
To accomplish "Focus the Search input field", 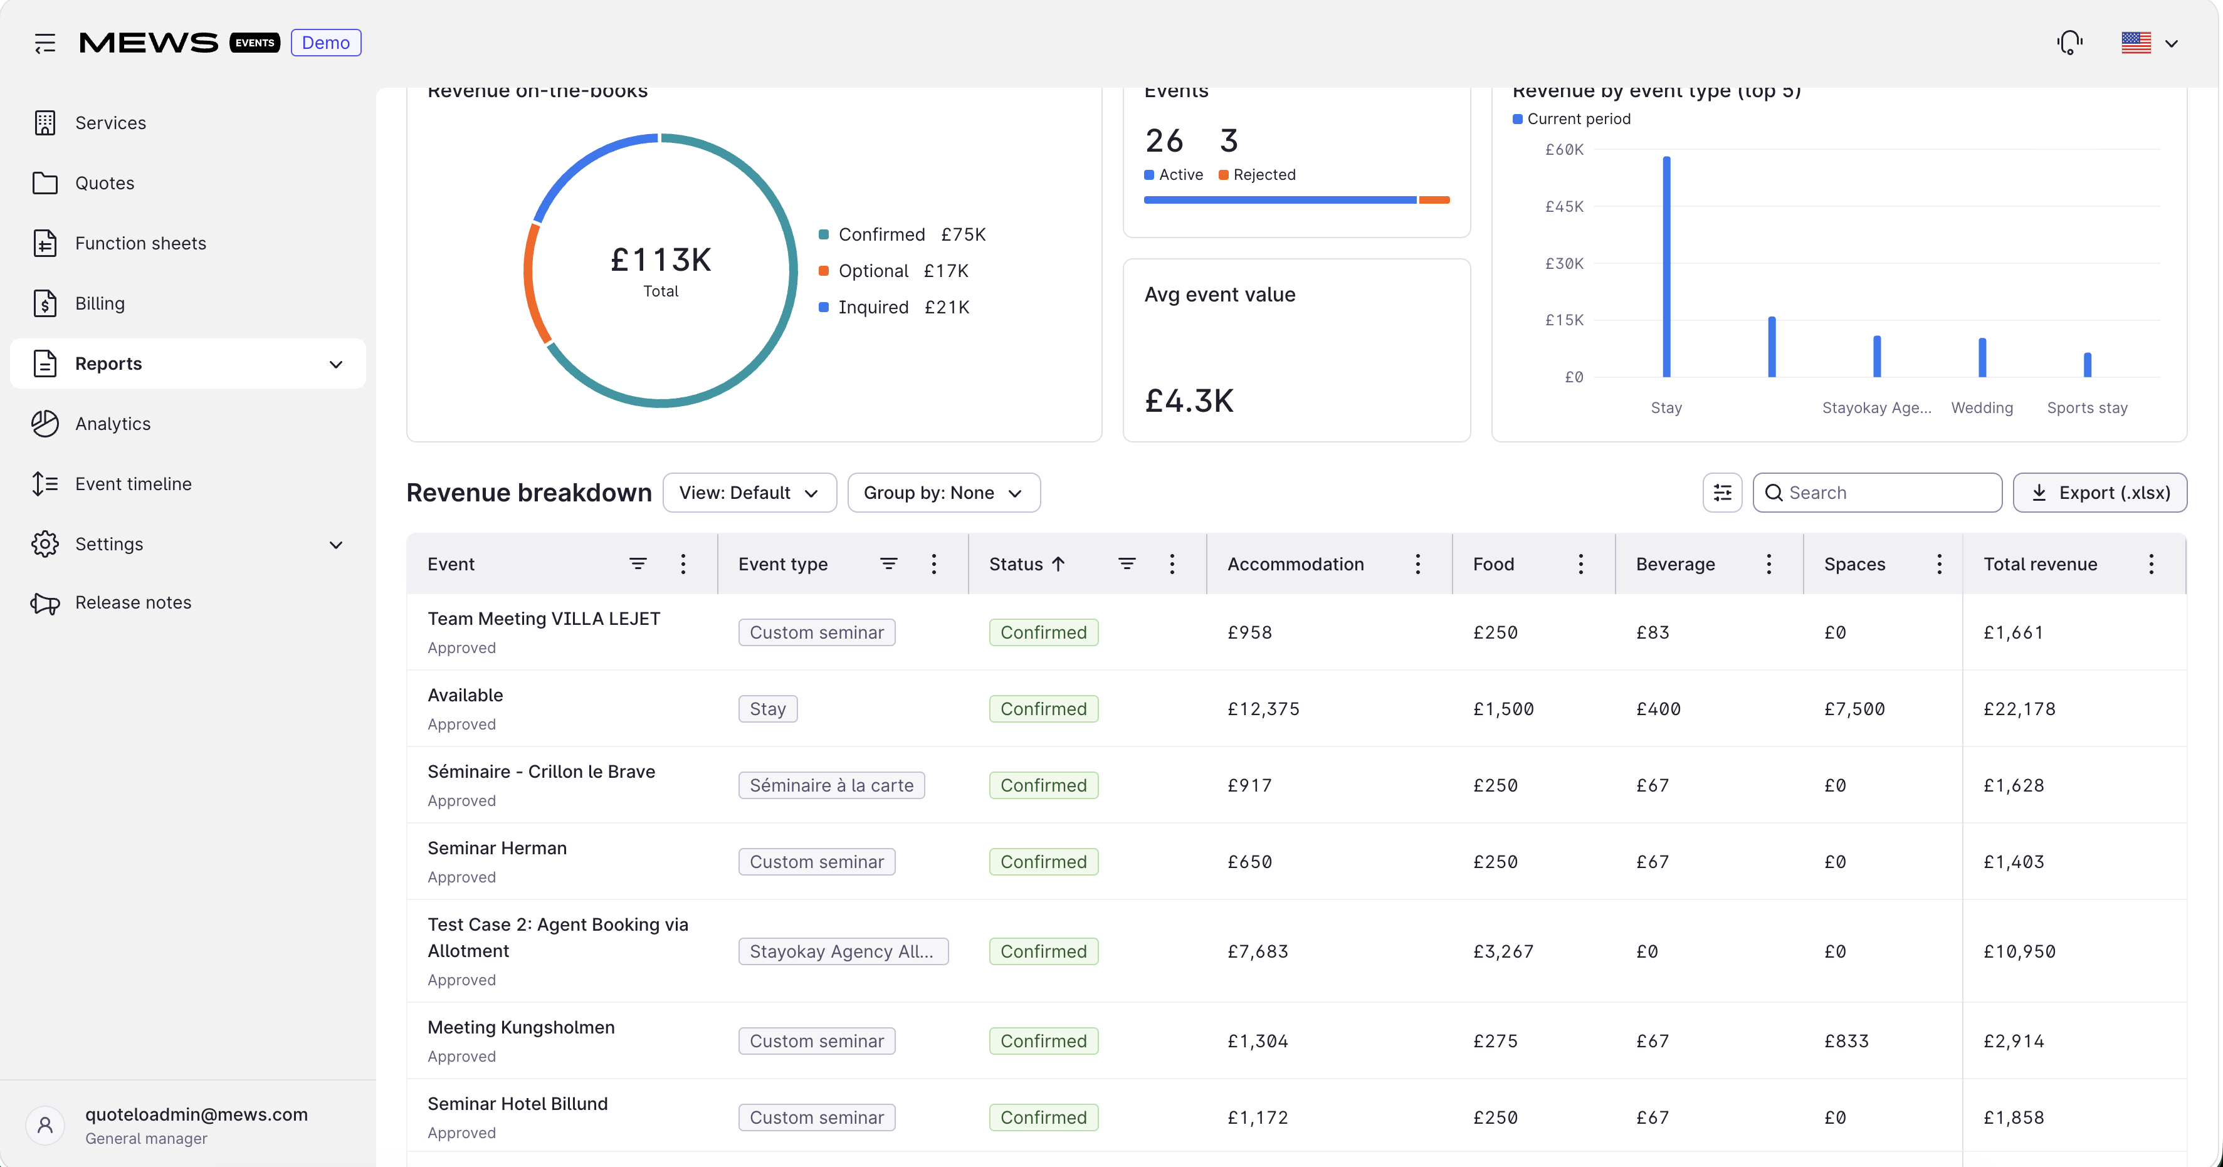I will [x=1877, y=493].
